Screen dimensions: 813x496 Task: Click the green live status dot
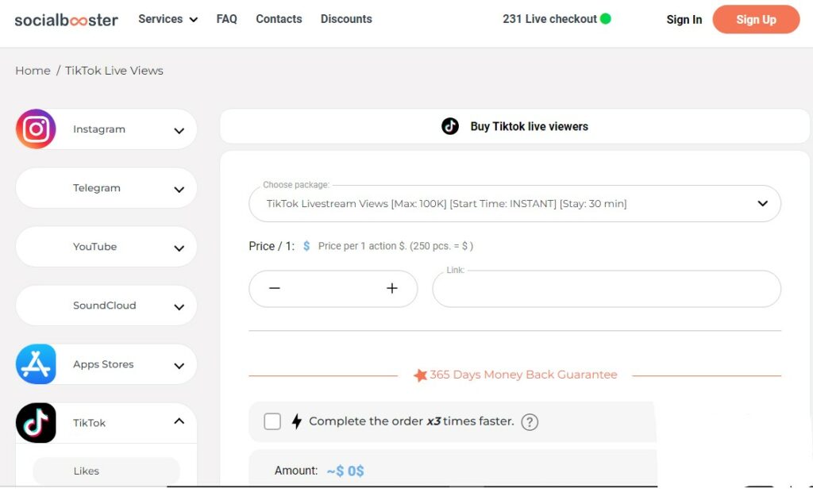(606, 19)
